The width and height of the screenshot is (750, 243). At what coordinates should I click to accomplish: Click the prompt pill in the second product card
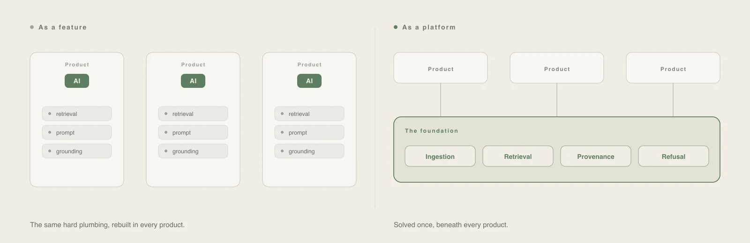point(193,132)
